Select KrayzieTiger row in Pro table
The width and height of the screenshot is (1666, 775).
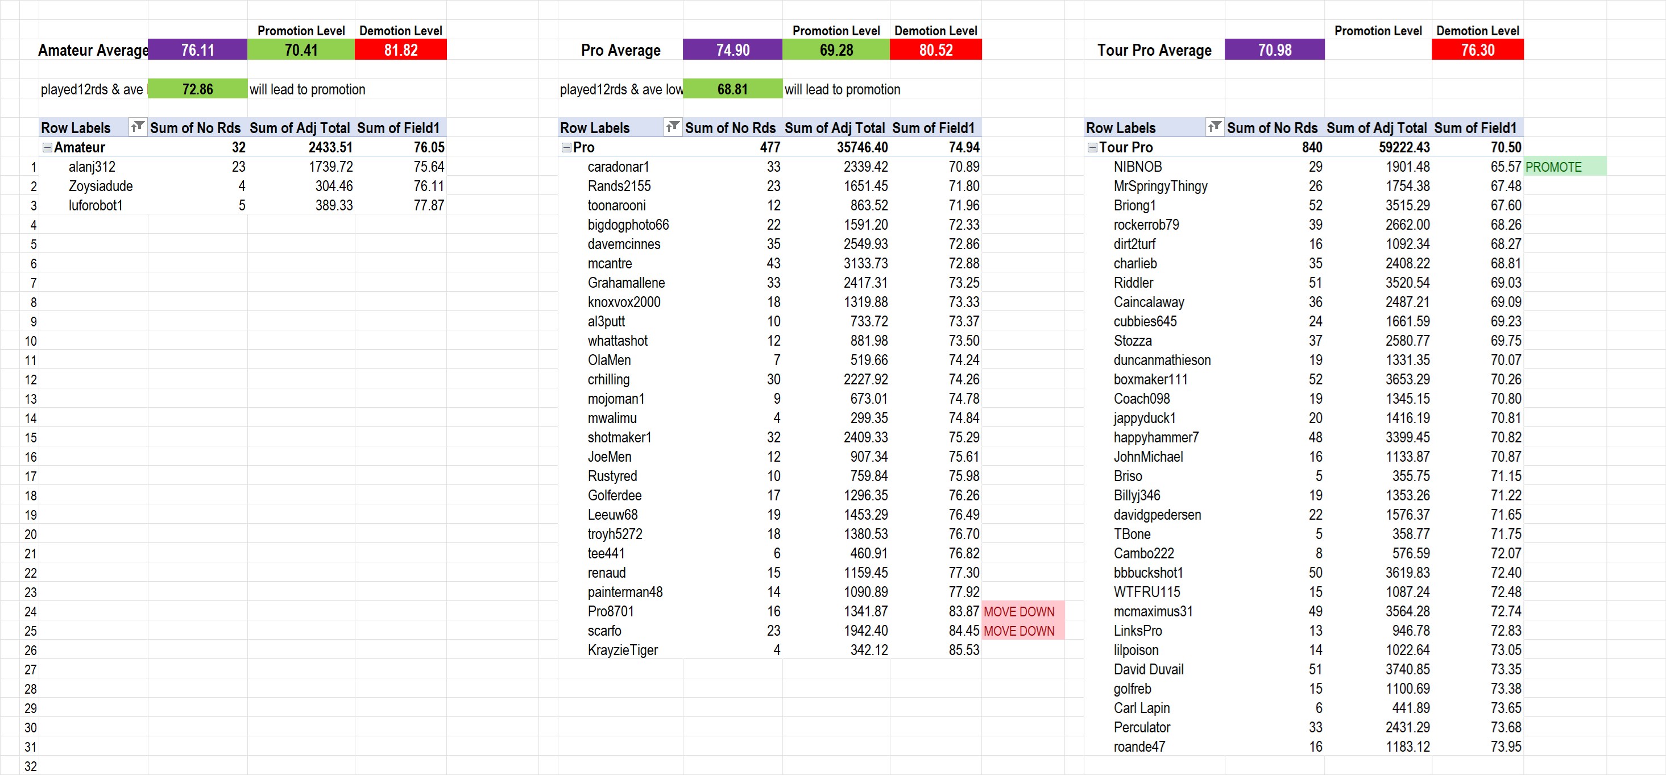tap(622, 650)
